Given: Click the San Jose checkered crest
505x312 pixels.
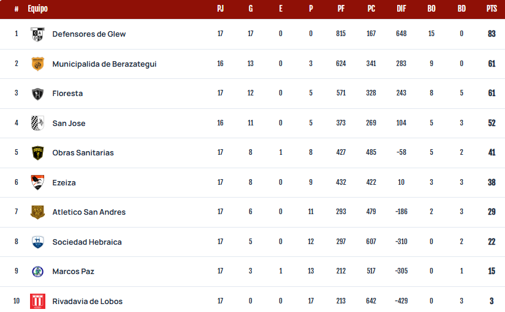Looking at the screenshot, I should 37,123.
